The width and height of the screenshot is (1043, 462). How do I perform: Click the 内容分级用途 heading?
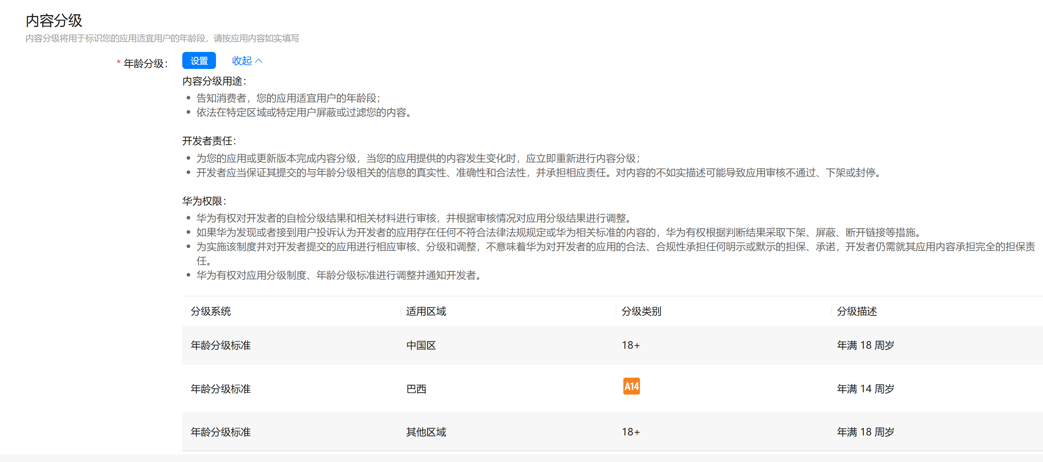tap(214, 81)
